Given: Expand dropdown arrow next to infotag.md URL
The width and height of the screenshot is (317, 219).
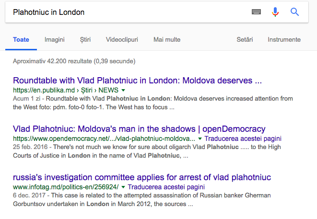Looking at the screenshot, I should (123, 187).
